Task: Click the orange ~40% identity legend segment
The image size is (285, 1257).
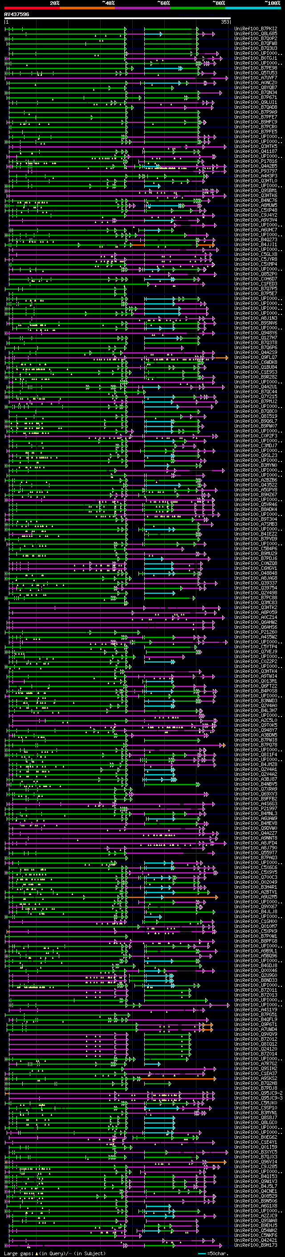Action: tap(87, 8)
